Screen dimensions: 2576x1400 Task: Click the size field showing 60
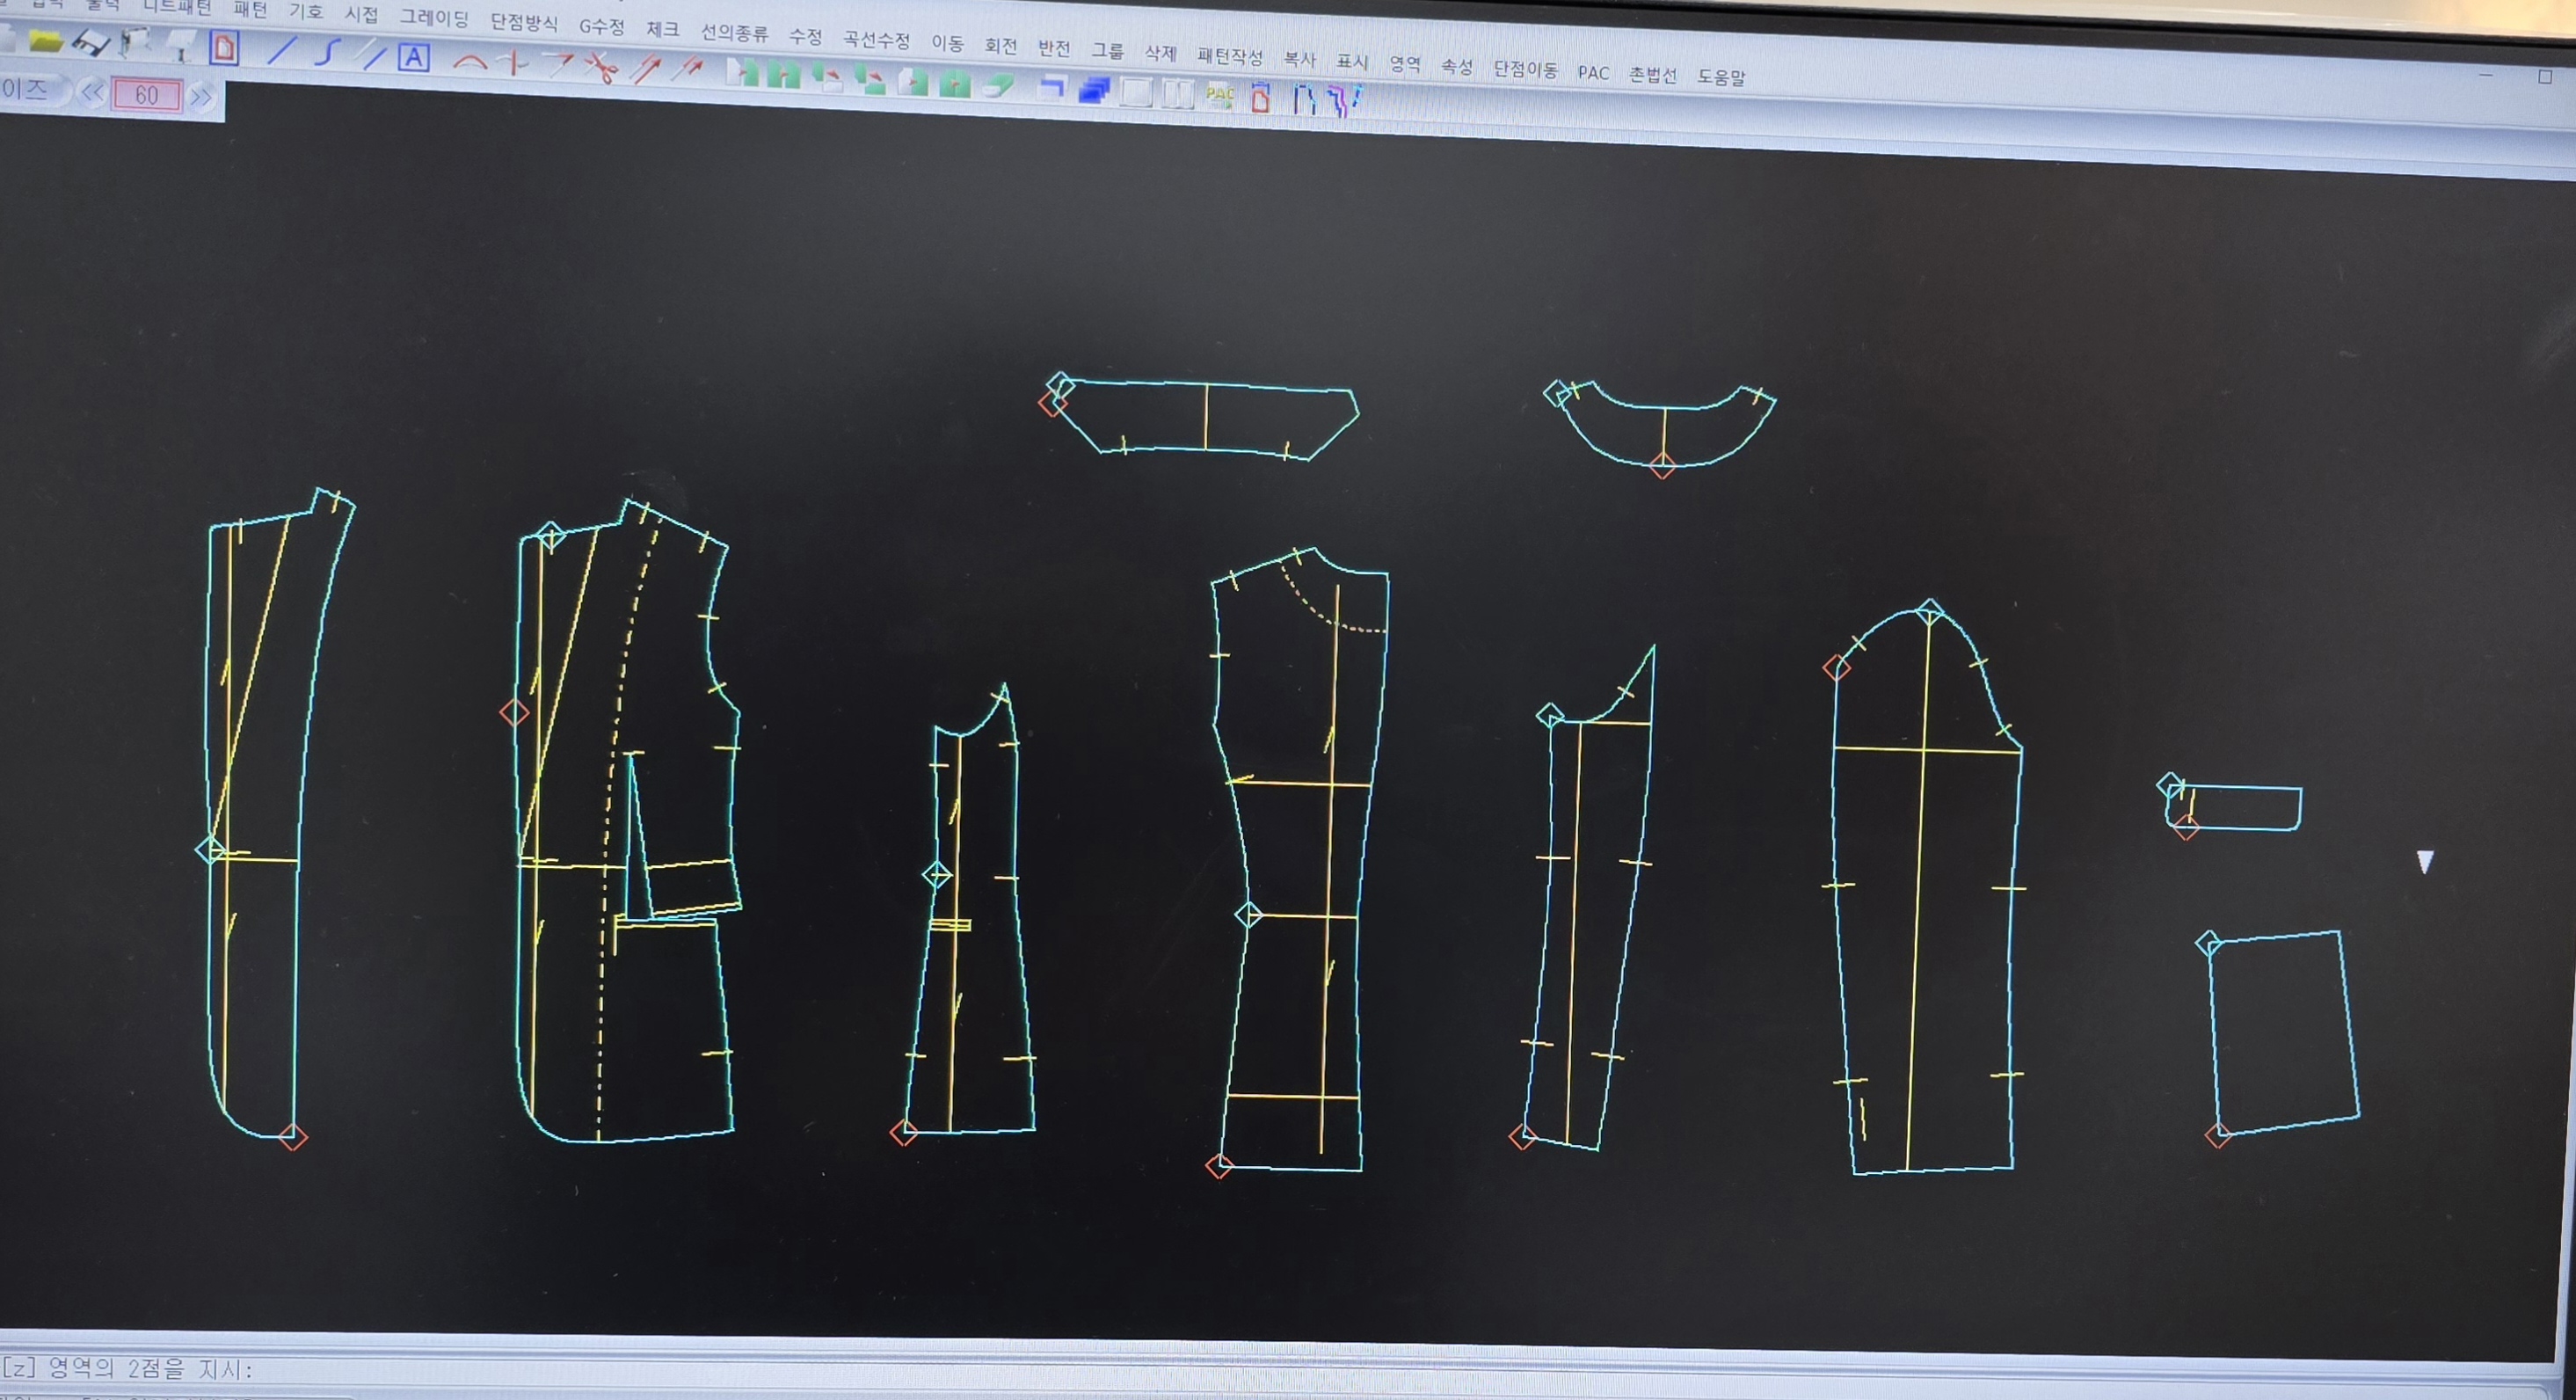point(146,95)
